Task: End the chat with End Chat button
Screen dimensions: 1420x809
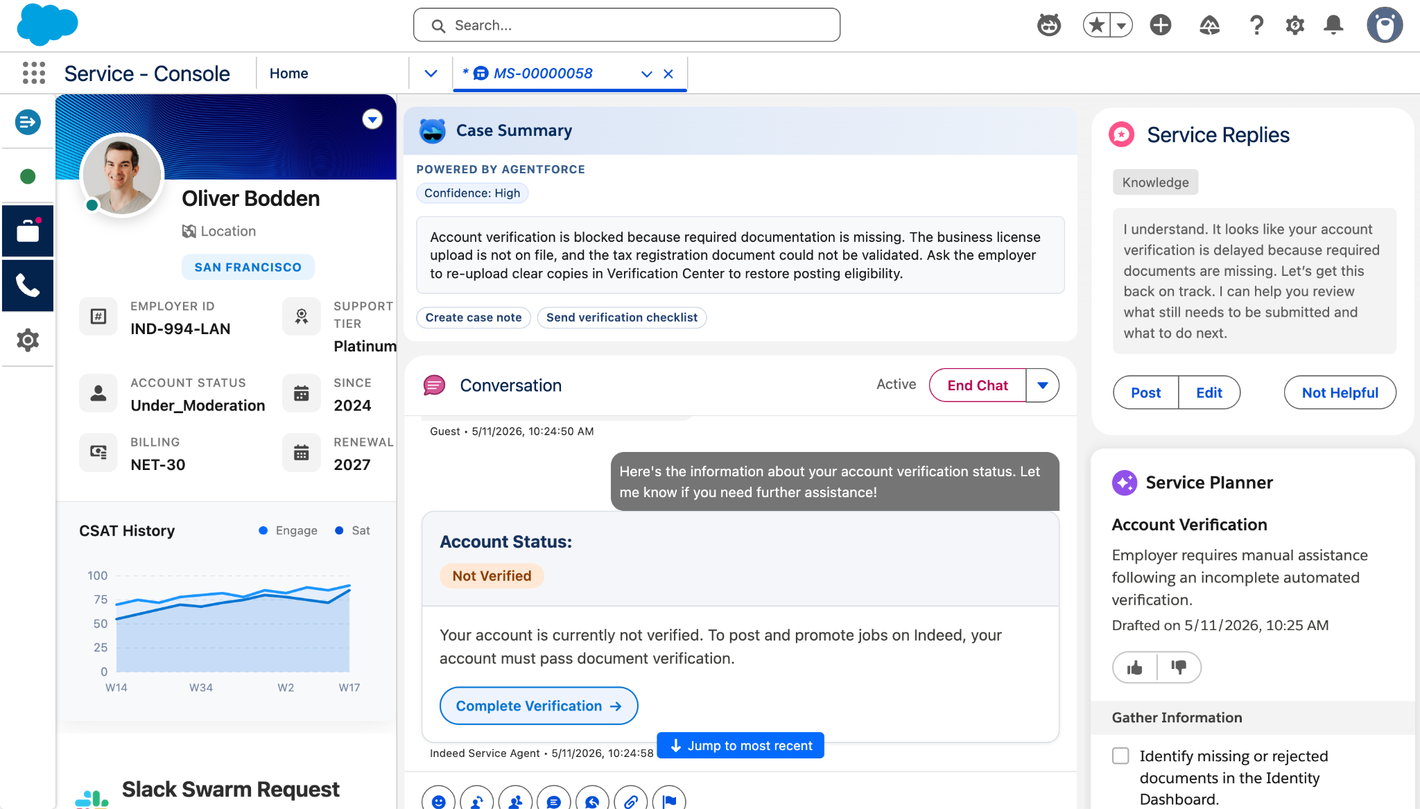Action: coord(978,385)
